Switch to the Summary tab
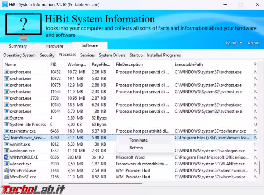The image size is (264, 195). [18, 46]
